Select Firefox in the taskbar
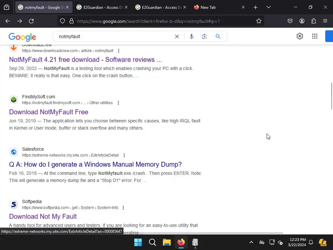Screen dimensions: 333x250 [181, 242]
